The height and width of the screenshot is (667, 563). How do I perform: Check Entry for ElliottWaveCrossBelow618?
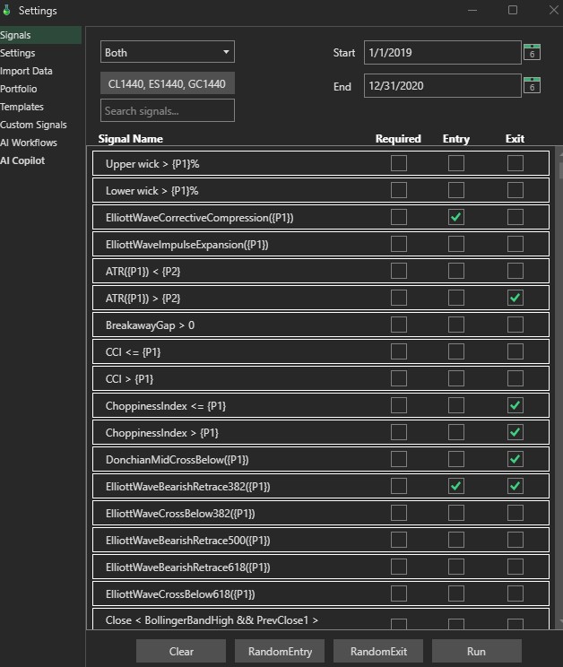[x=456, y=593]
